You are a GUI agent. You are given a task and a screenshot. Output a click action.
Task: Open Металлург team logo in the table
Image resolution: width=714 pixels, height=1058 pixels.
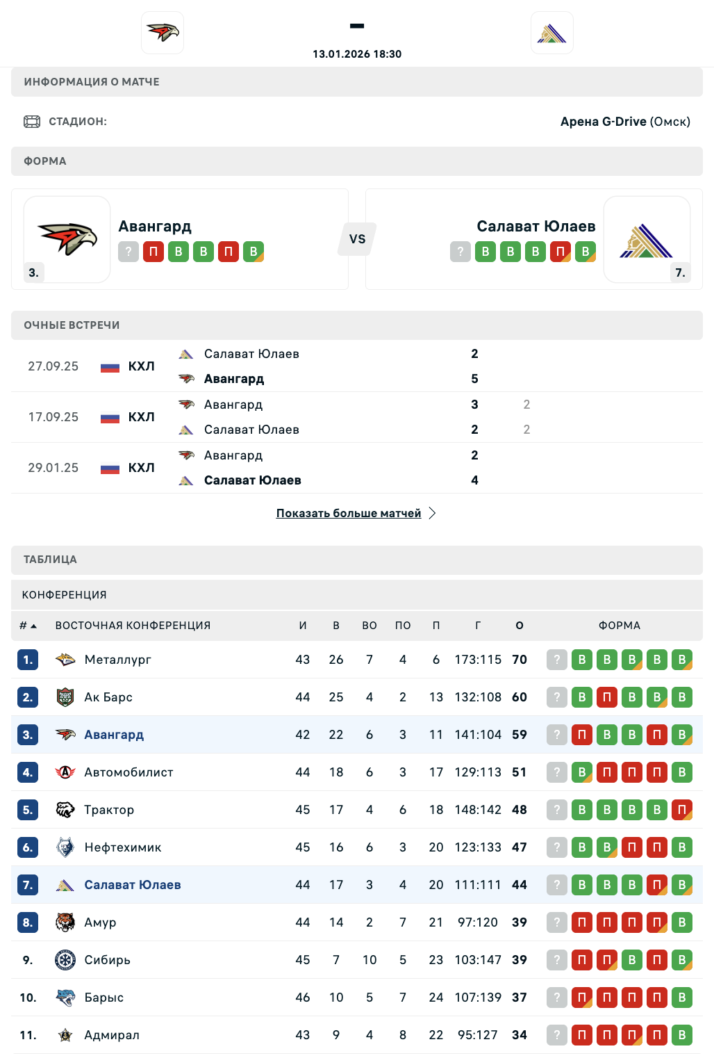[65, 660]
